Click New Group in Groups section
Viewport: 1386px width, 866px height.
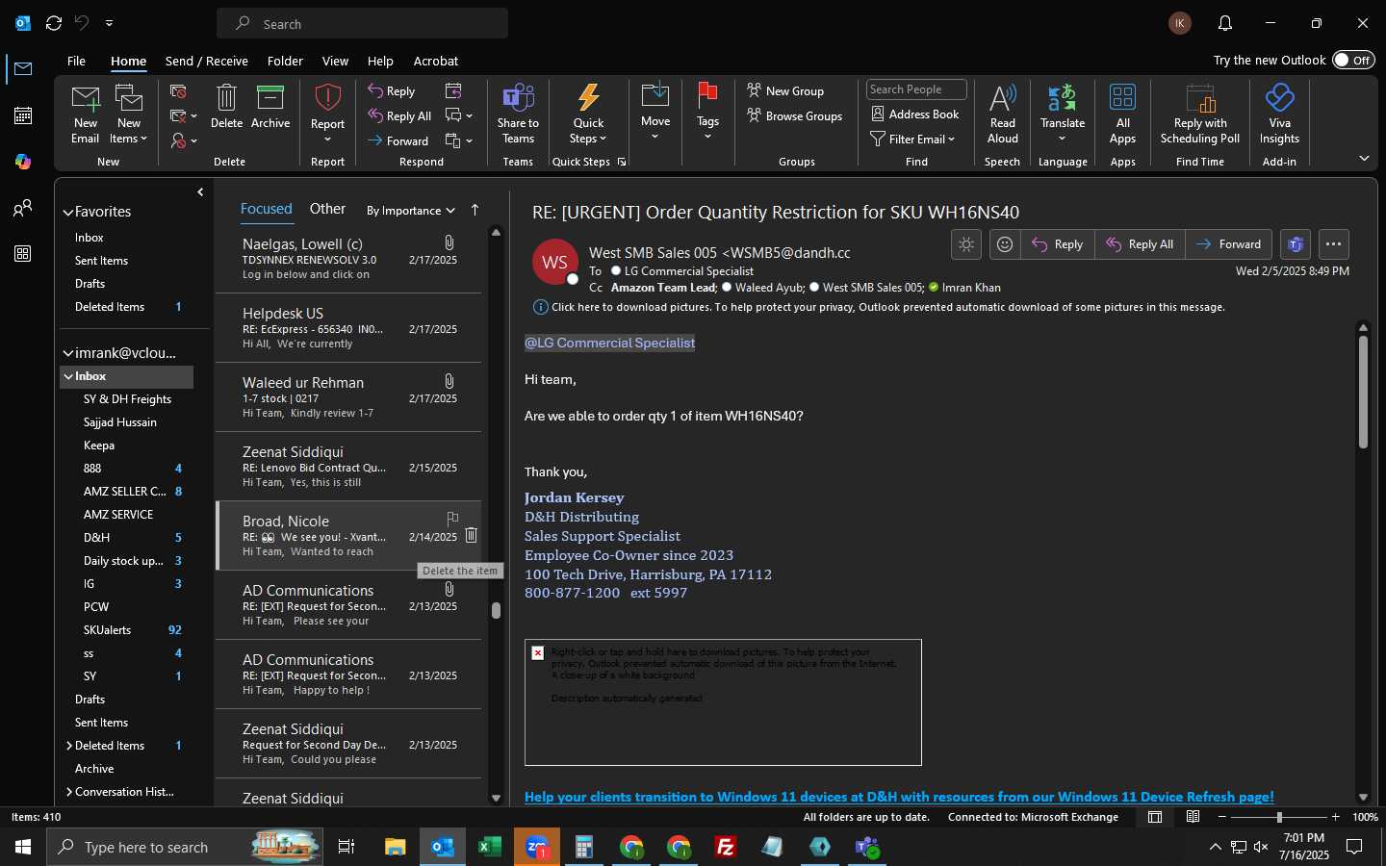pyautogui.click(x=785, y=90)
